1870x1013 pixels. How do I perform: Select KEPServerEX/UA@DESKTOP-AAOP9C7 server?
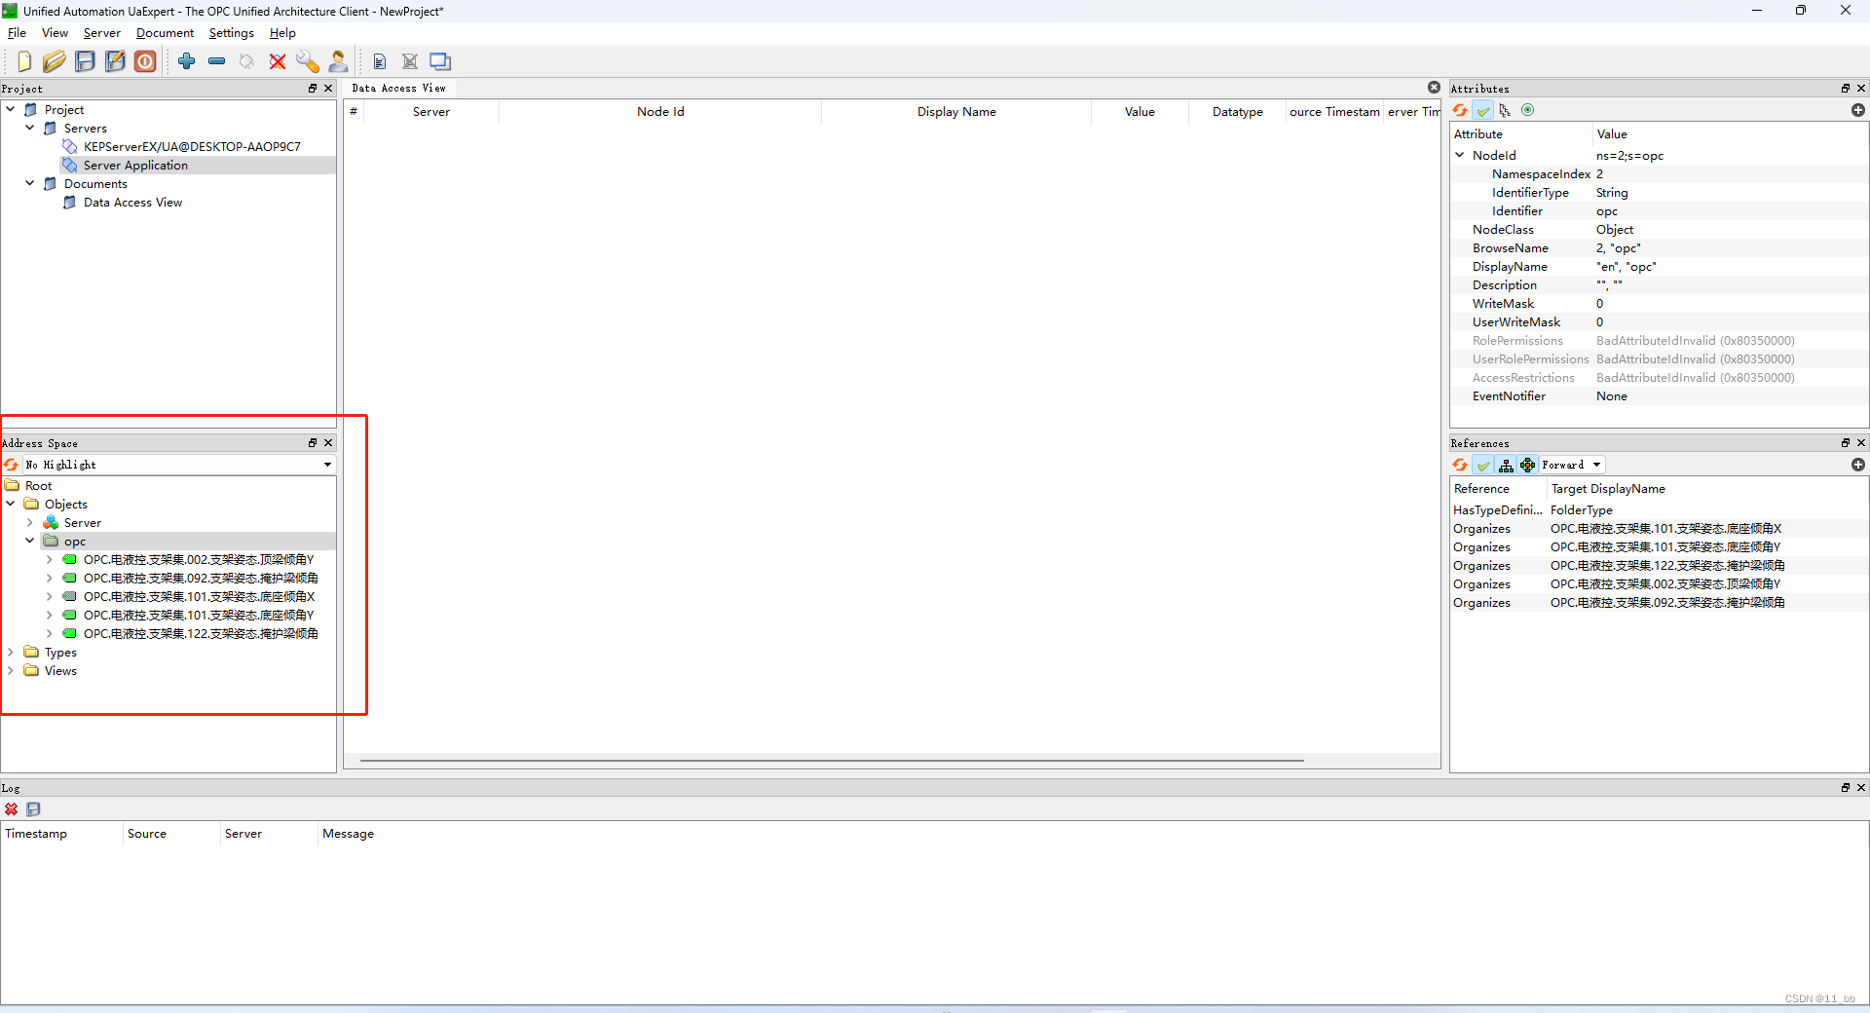pos(192,146)
